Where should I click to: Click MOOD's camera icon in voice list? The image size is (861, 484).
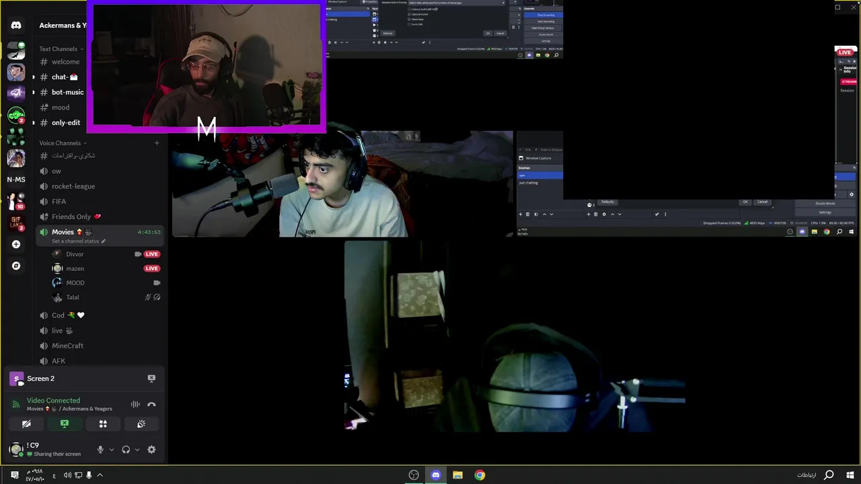point(157,283)
